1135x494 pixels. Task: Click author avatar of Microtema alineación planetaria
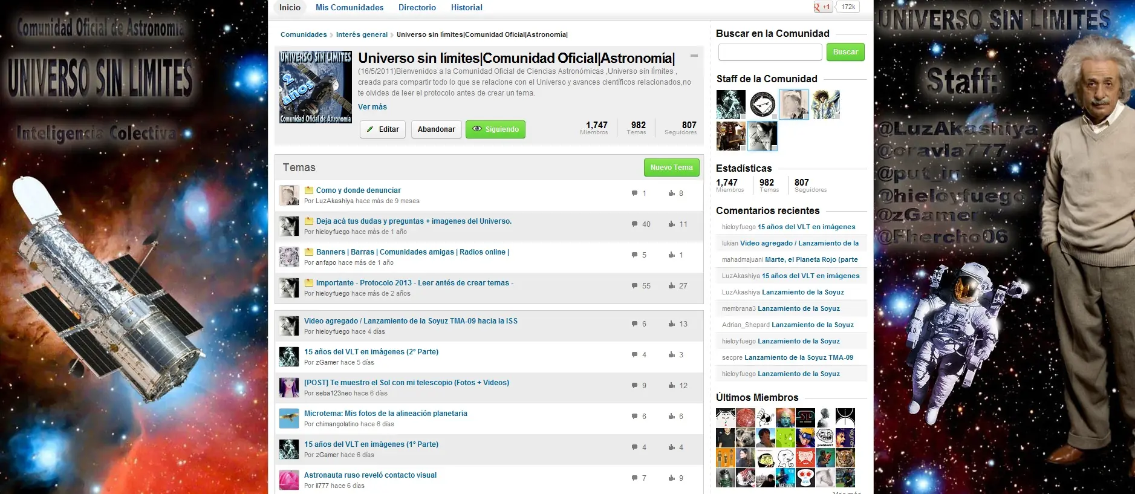click(x=289, y=418)
